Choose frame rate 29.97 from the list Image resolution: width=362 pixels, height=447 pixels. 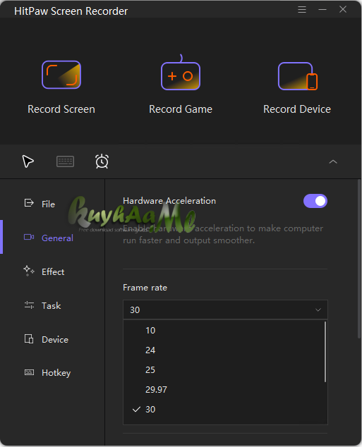[x=224, y=389]
